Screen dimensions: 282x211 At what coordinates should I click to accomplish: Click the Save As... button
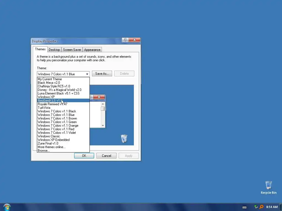tap(102, 74)
